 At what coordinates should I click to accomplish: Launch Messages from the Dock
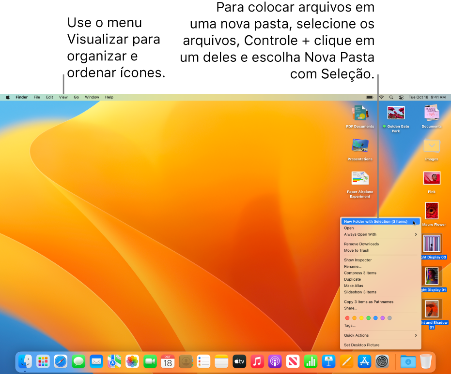(78, 361)
